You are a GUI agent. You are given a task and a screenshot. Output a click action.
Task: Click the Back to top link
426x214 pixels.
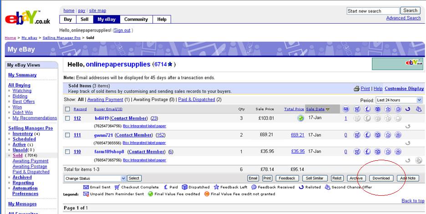tap(413, 201)
